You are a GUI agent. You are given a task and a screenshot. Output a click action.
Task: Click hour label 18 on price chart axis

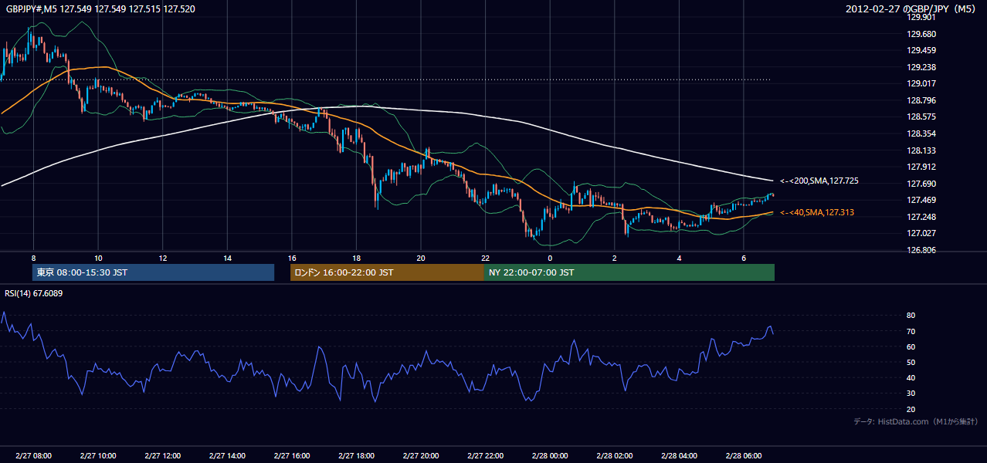[x=356, y=258]
